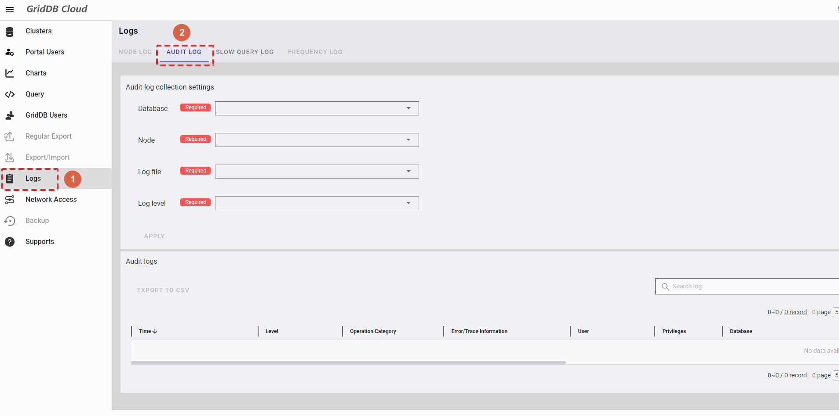This screenshot has width=839, height=416.
Task: Click the Query code-brackets icon
Action: click(10, 94)
